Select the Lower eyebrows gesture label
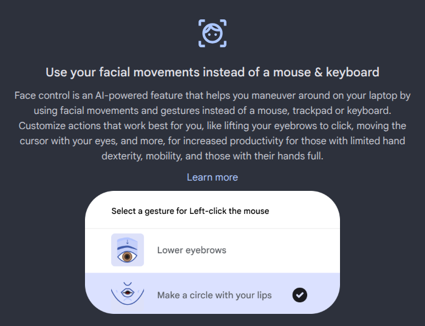This screenshot has height=326, width=425. point(191,250)
